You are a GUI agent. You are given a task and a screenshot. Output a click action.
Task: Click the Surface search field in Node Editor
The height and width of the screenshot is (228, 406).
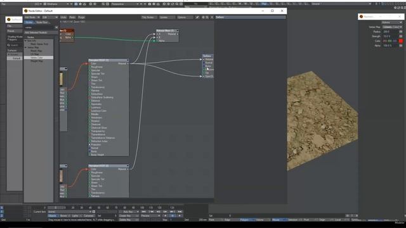point(251,17)
